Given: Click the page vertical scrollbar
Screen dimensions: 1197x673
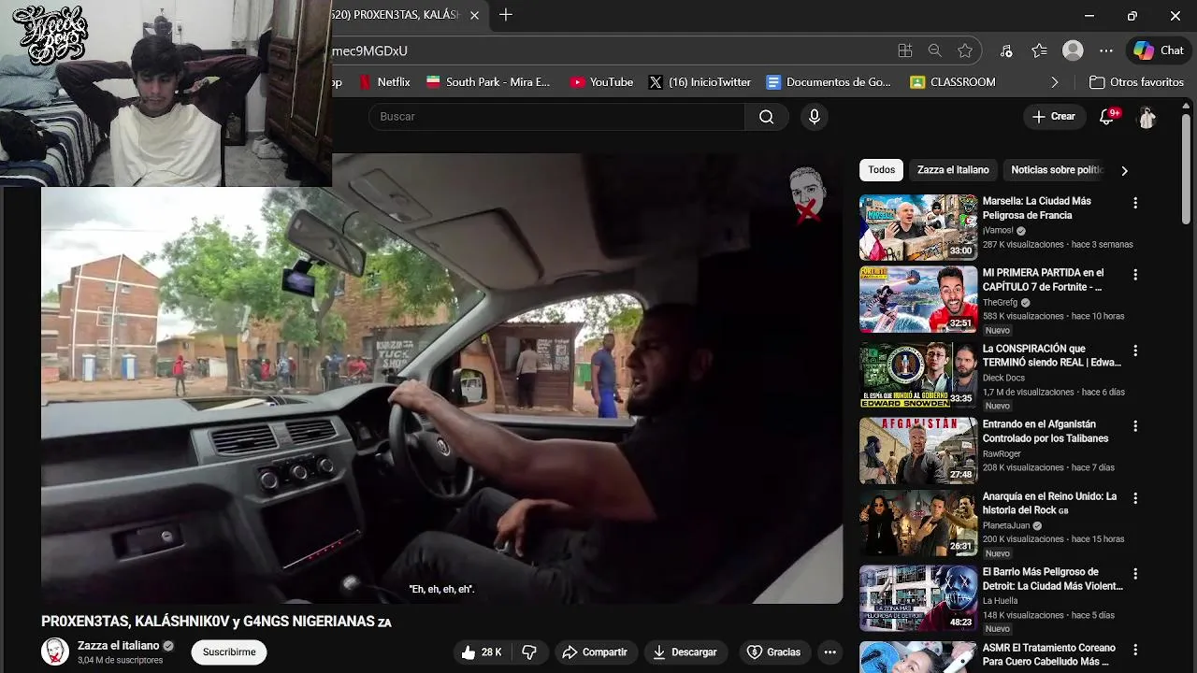Looking at the screenshot, I should [1187, 168].
